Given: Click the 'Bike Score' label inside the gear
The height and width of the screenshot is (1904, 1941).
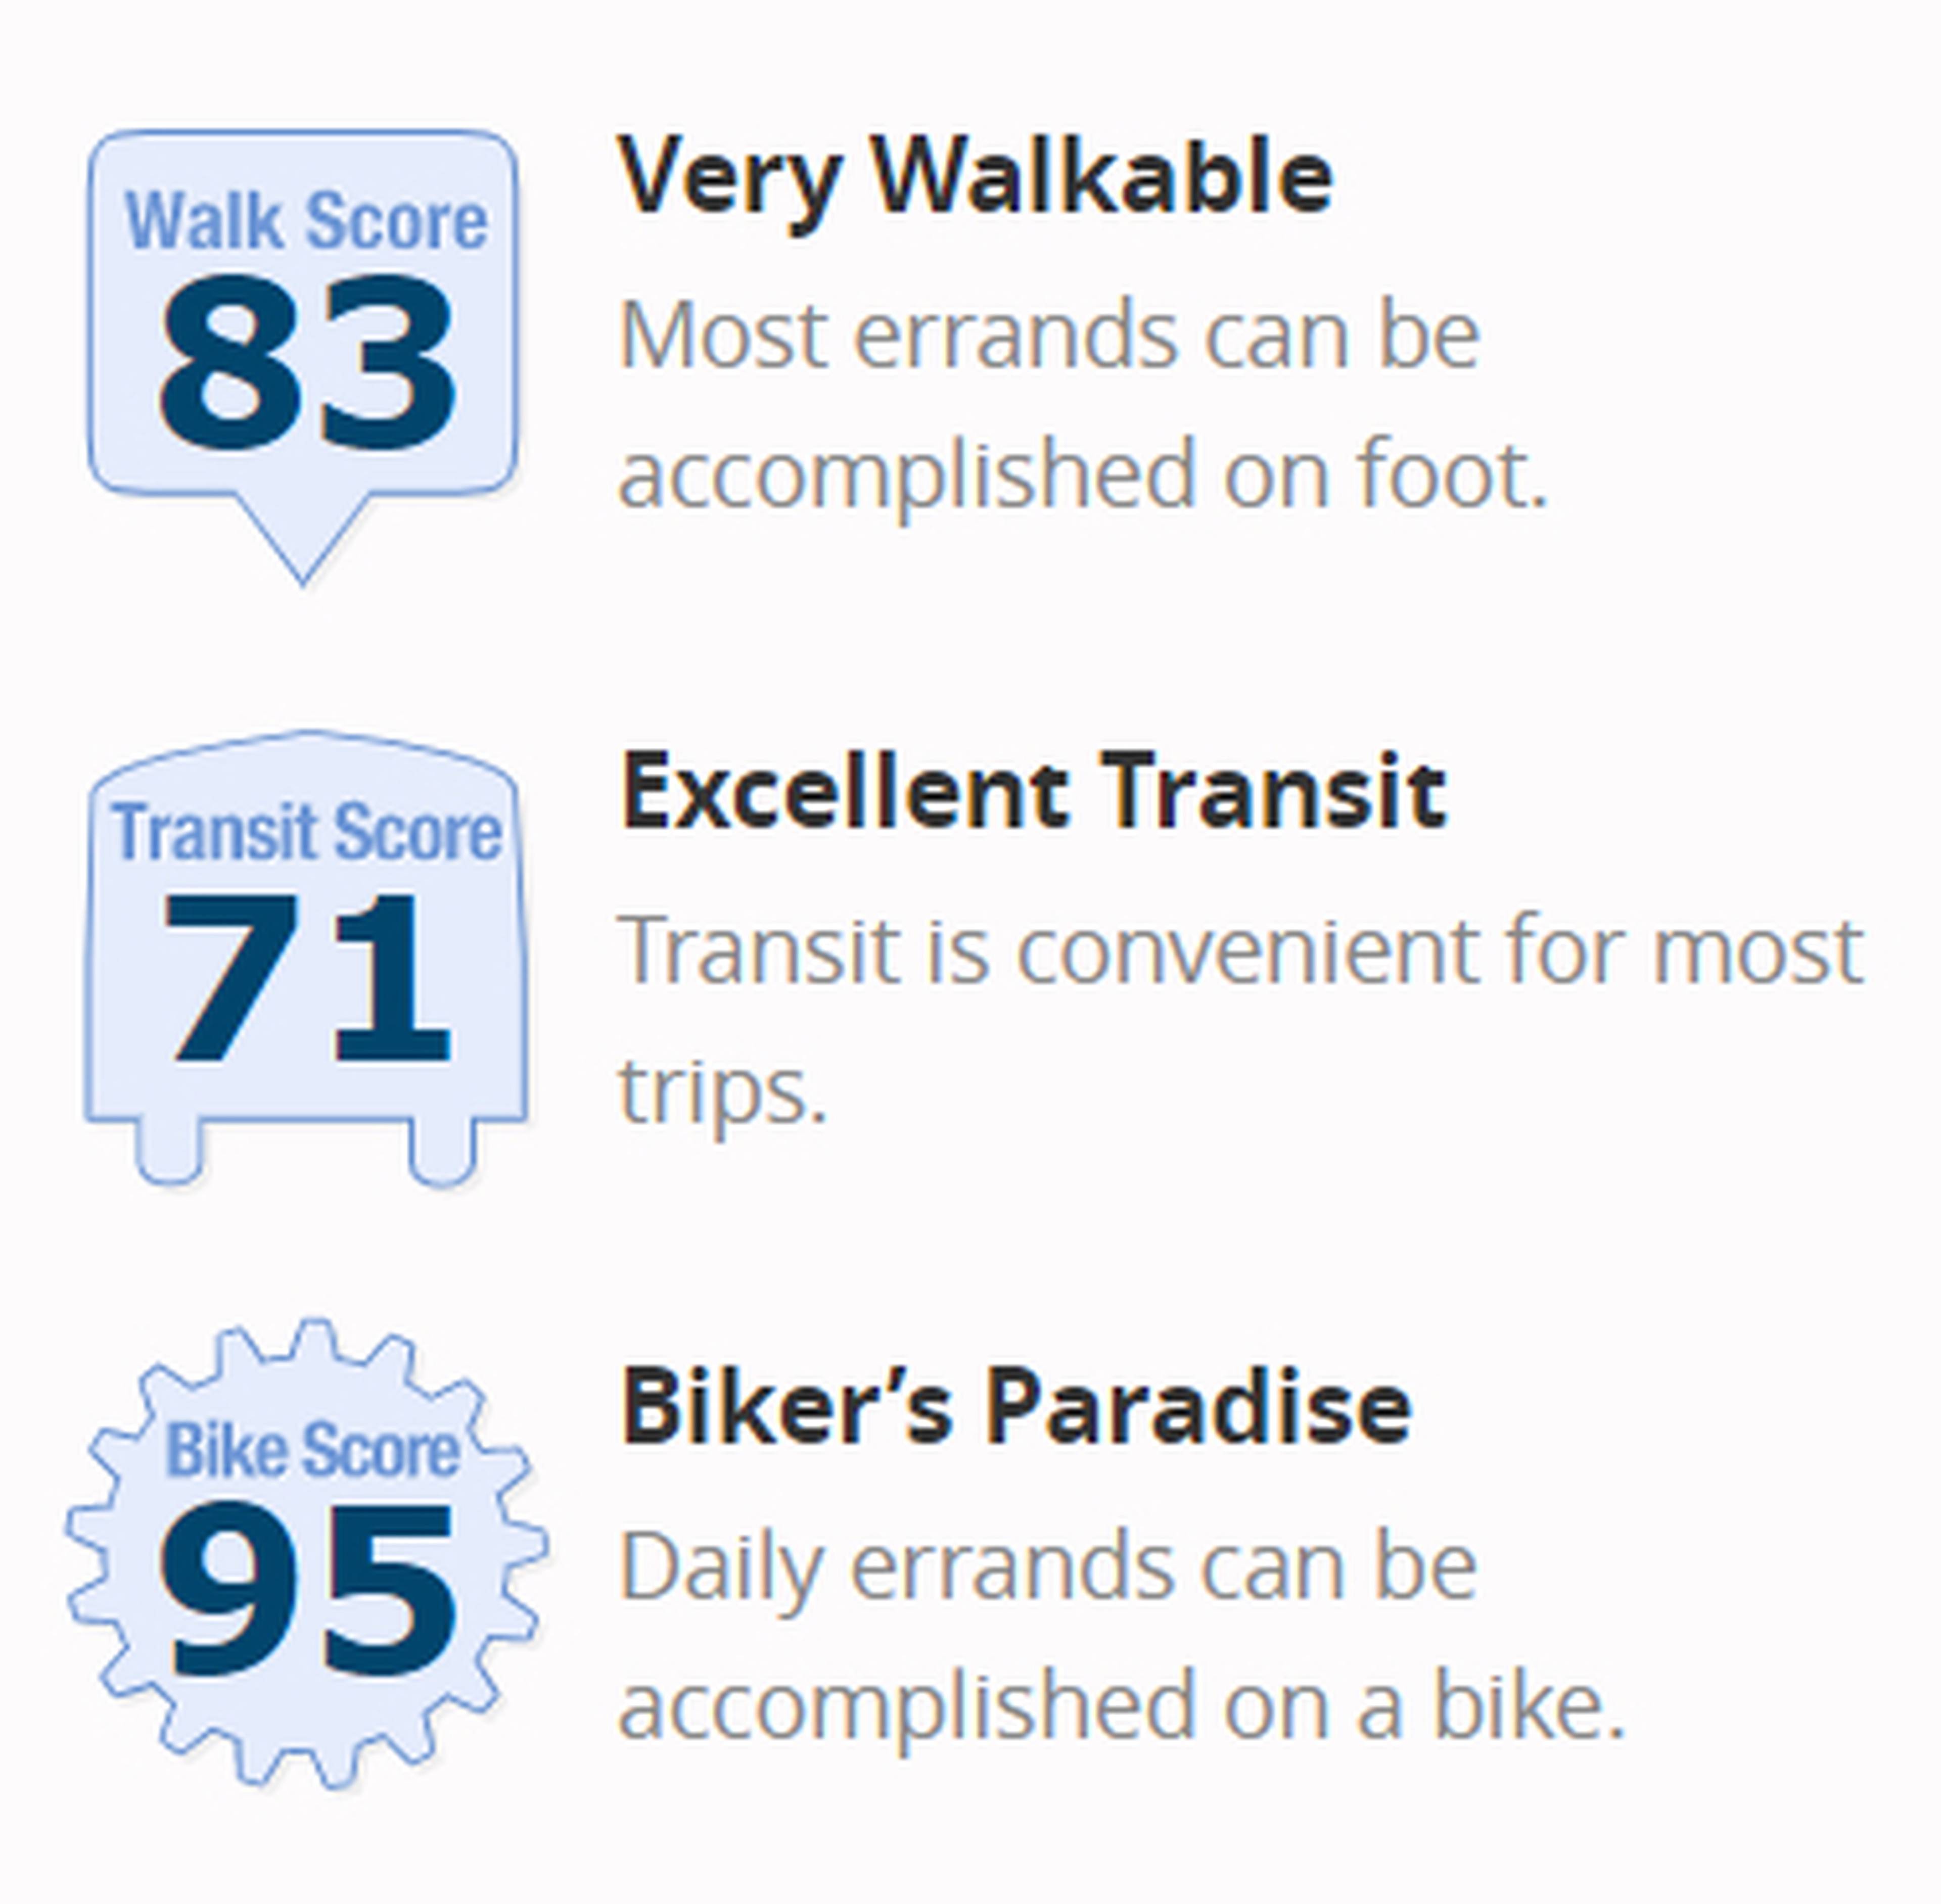Looking at the screenshot, I should tap(312, 1450).
